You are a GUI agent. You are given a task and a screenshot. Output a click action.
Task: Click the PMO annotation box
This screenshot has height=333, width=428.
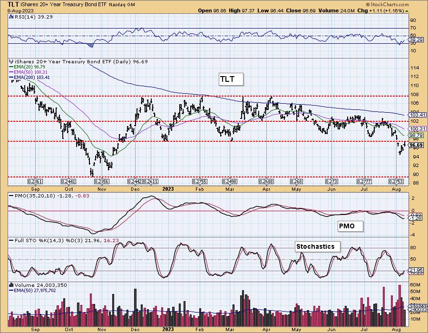tap(350, 226)
